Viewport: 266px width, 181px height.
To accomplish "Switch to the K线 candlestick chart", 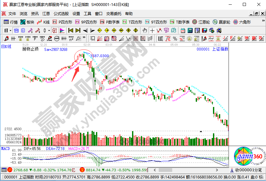I will 43,22.
